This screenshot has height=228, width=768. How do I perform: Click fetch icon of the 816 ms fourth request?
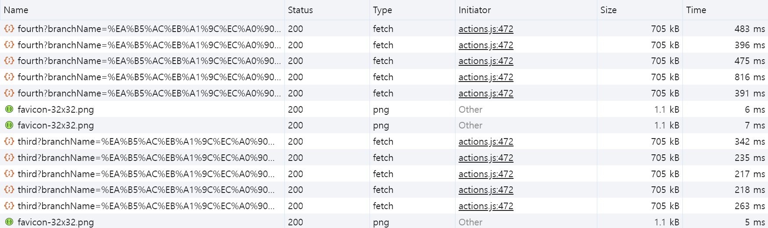pyautogui.click(x=9, y=77)
